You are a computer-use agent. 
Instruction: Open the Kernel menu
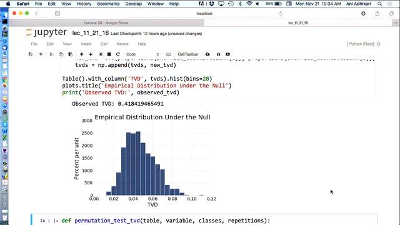[122, 44]
